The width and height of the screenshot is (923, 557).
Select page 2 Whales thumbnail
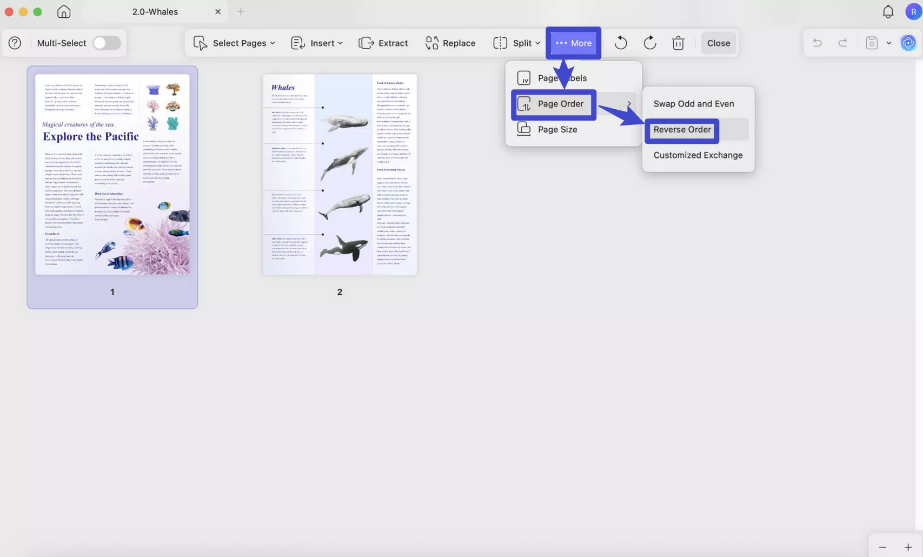340,174
